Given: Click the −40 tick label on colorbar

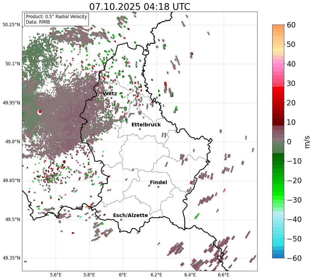Looking at the screenshot, I should (x=294, y=219).
